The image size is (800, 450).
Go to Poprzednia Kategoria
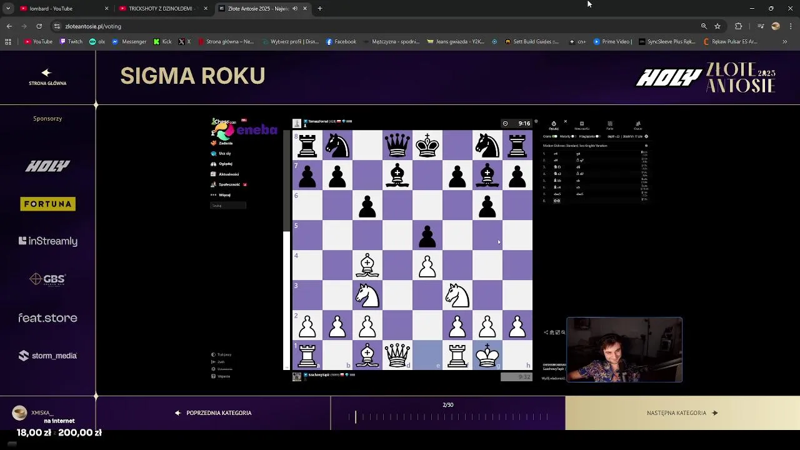pyautogui.click(x=213, y=412)
